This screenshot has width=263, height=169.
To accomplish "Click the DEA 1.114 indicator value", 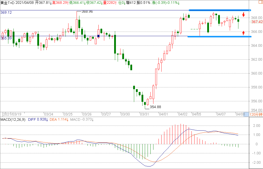I will [59, 119].
